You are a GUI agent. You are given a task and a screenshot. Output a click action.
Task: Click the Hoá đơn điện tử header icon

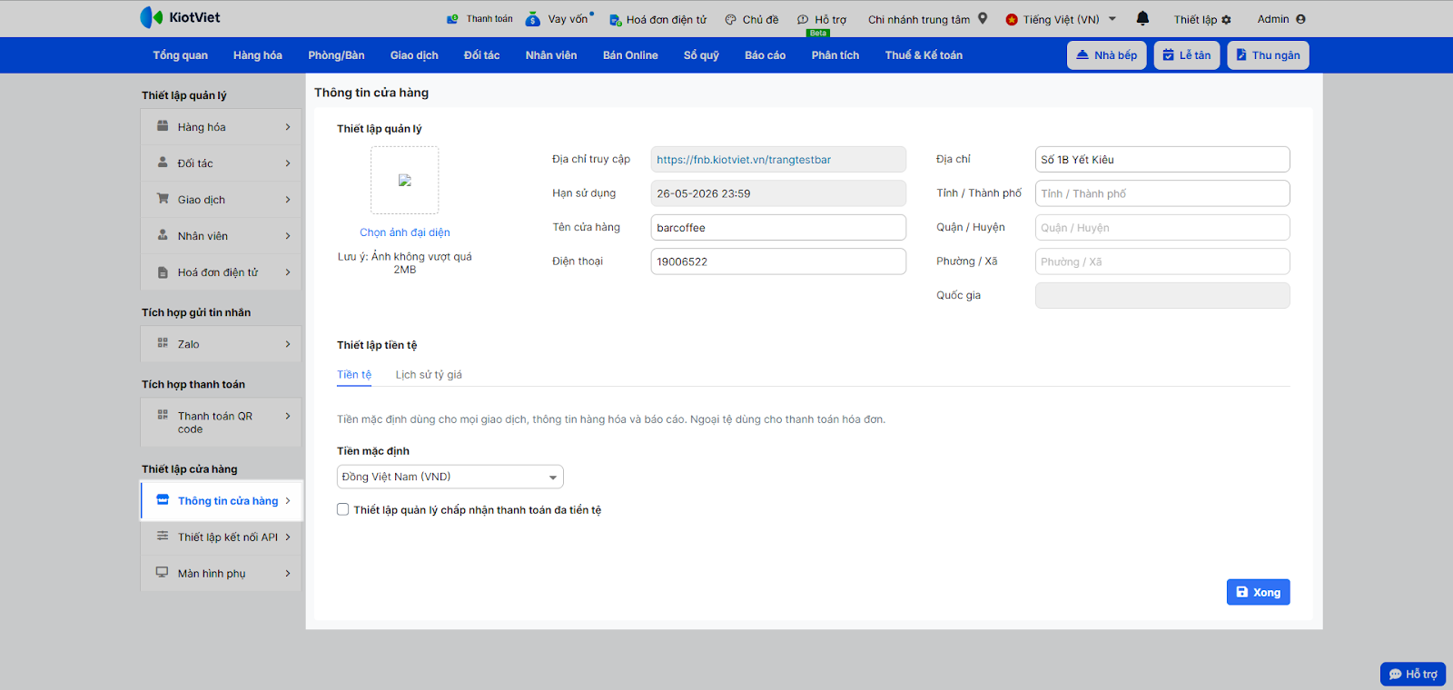pos(615,20)
